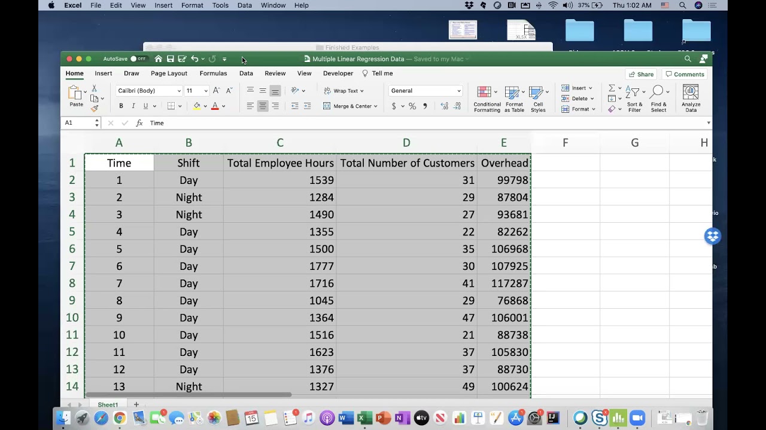
Task: Toggle Align Left
Action: click(x=250, y=106)
